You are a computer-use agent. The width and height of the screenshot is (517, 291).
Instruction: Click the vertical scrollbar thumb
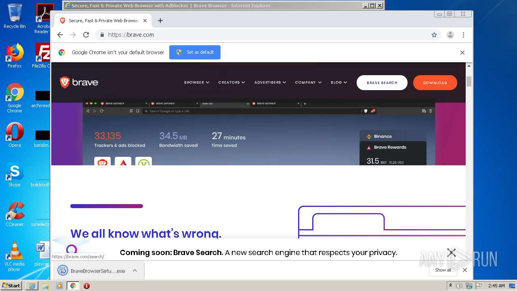coord(469,81)
